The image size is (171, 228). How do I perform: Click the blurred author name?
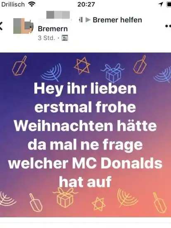point(58,15)
